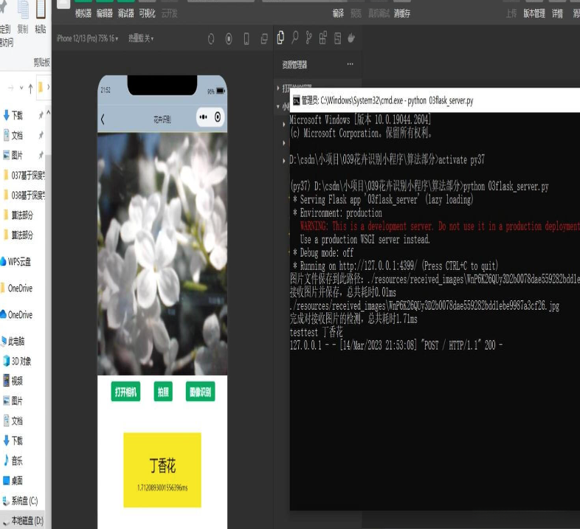This screenshot has width=580, height=529.
Task: Collapse the project section arrow below 打开的编辑器
Action: 278,106
